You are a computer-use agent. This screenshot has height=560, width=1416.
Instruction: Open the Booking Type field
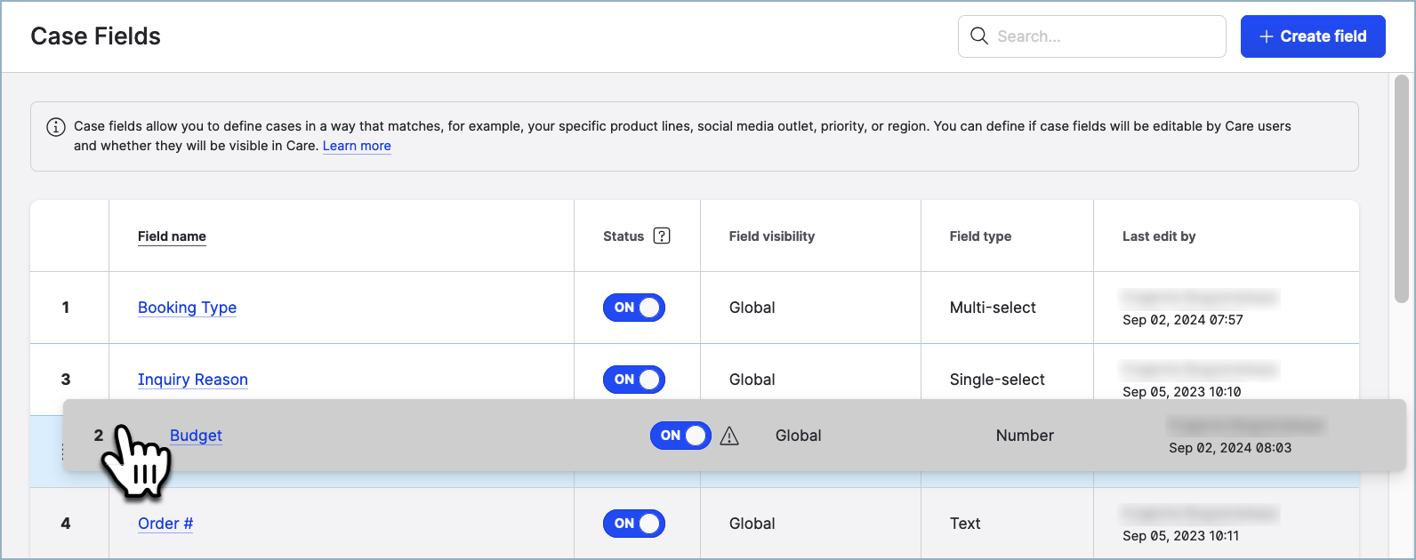pyautogui.click(x=187, y=308)
